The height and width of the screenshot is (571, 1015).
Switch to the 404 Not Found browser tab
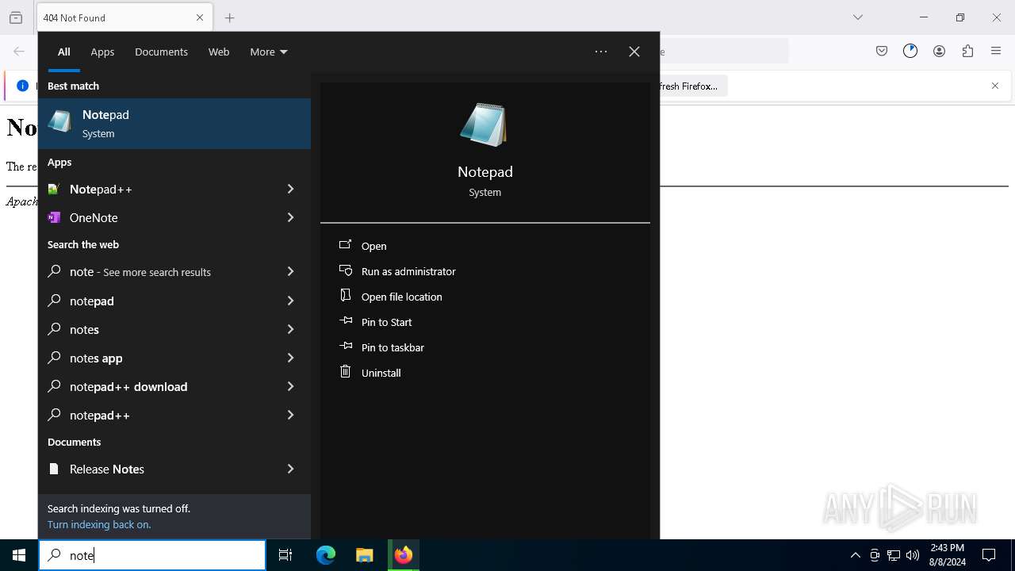(x=124, y=17)
